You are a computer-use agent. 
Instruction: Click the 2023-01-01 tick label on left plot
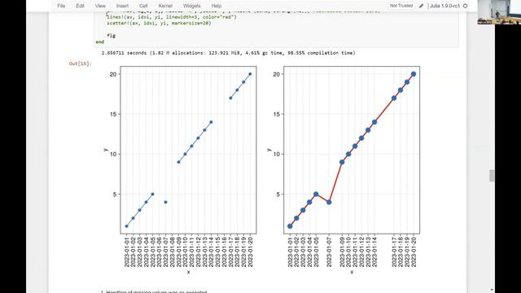(127, 251)
